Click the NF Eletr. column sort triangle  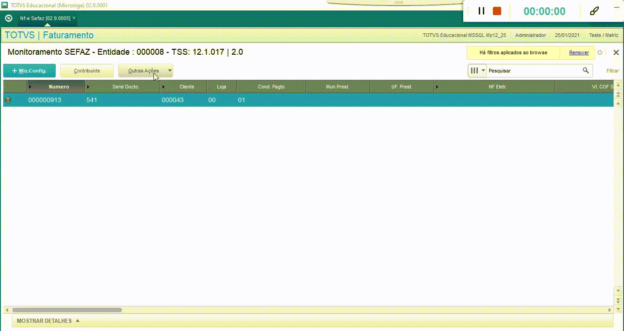[437, 87]
